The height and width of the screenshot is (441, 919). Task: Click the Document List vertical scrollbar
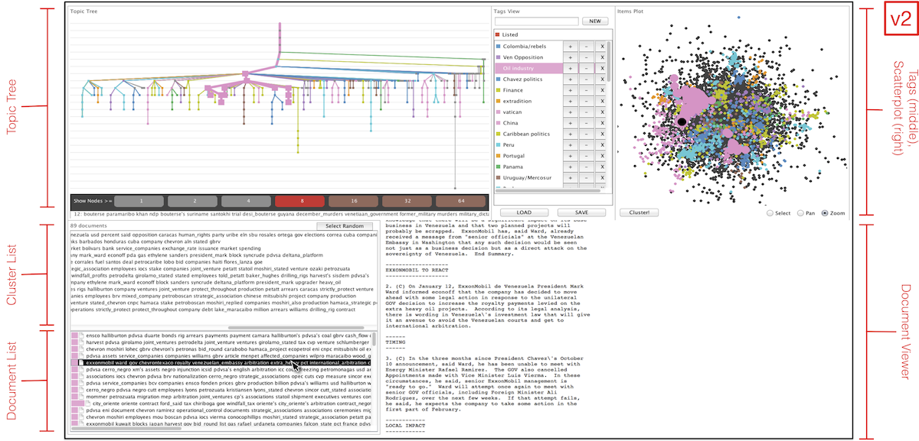tap(373, 340)
